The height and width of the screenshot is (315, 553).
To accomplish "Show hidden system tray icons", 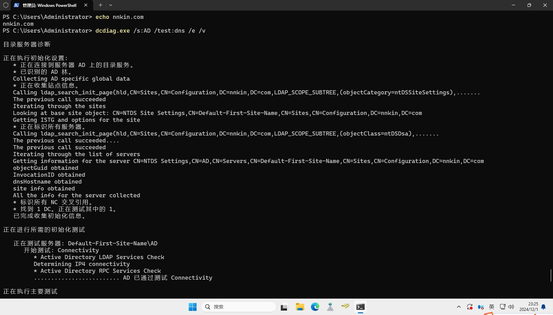I will [x=458, y=307].
